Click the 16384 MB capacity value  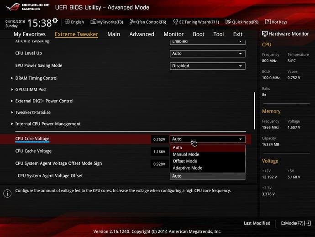point(271,145)
